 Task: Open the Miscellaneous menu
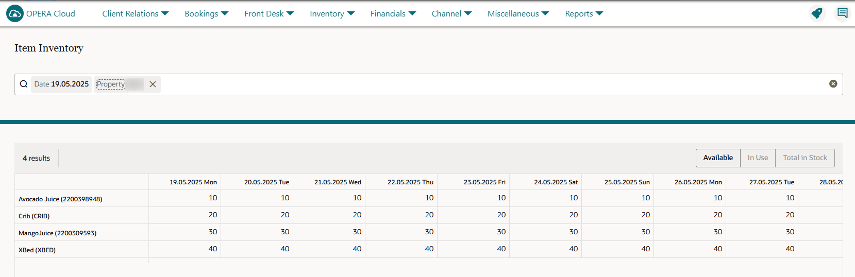pyautogui.click(x=518, y=14)
